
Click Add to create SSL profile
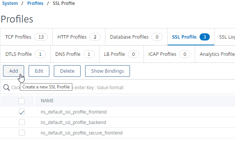tap(14, 71)
